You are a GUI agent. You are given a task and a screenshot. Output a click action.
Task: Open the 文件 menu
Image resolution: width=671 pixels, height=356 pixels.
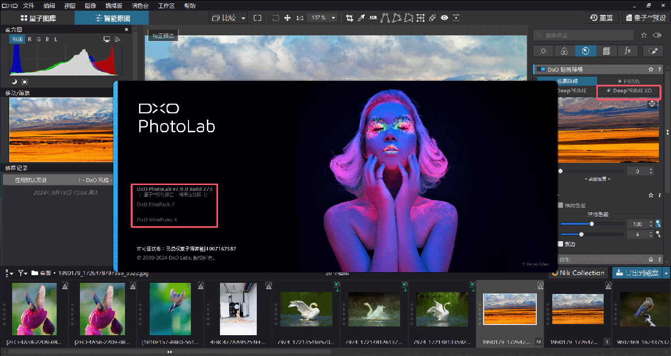point(28,5)
